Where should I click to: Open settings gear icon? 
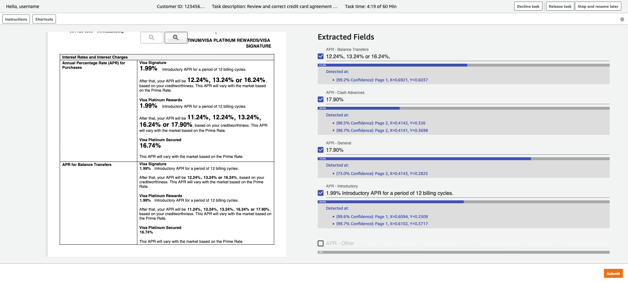pyautogui.click(x=622, y=19)
